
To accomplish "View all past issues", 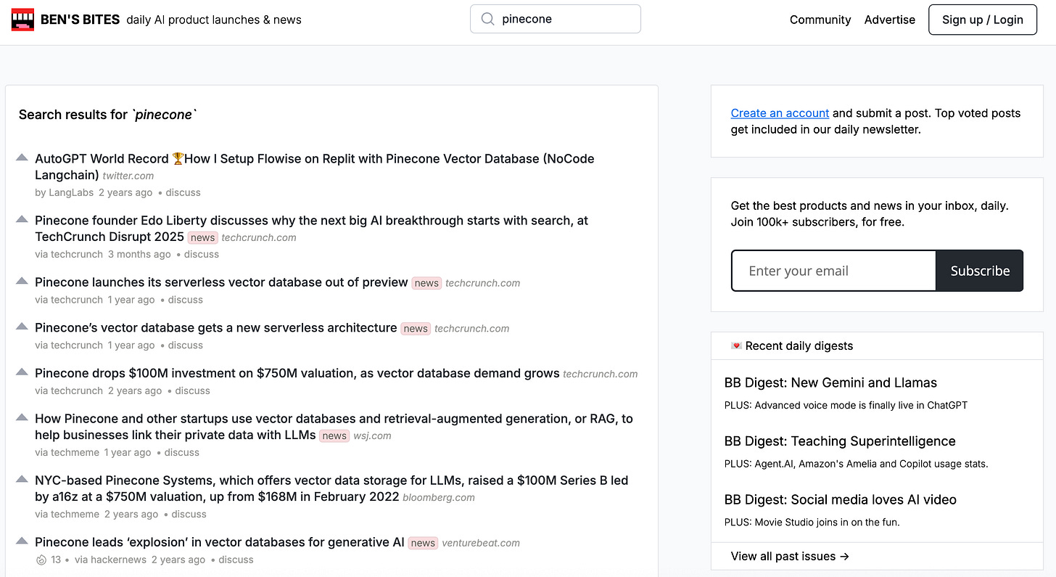I will (x=790, y=556).
